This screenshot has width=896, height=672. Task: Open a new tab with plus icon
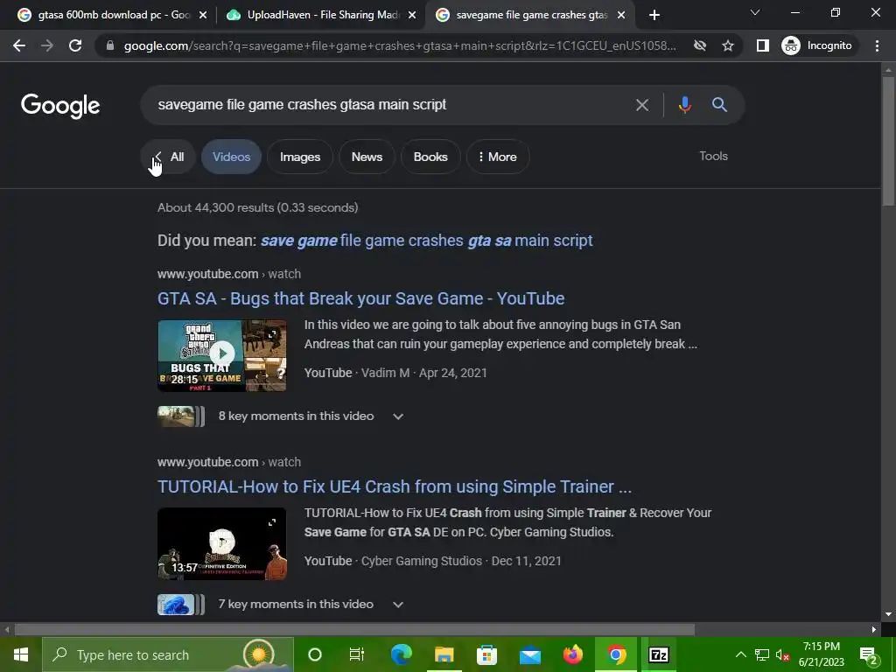(x=654, y=15)
